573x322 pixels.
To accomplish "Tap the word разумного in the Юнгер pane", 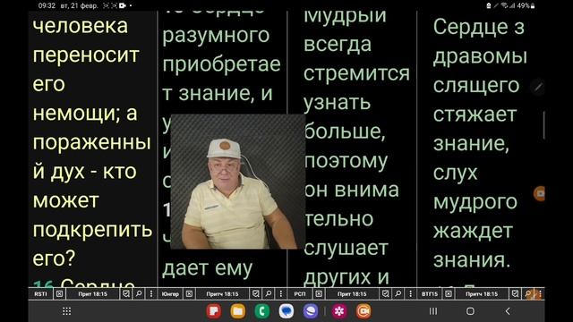I will click(216, 36).
